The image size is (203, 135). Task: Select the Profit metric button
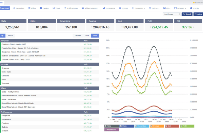coord(95,36)
